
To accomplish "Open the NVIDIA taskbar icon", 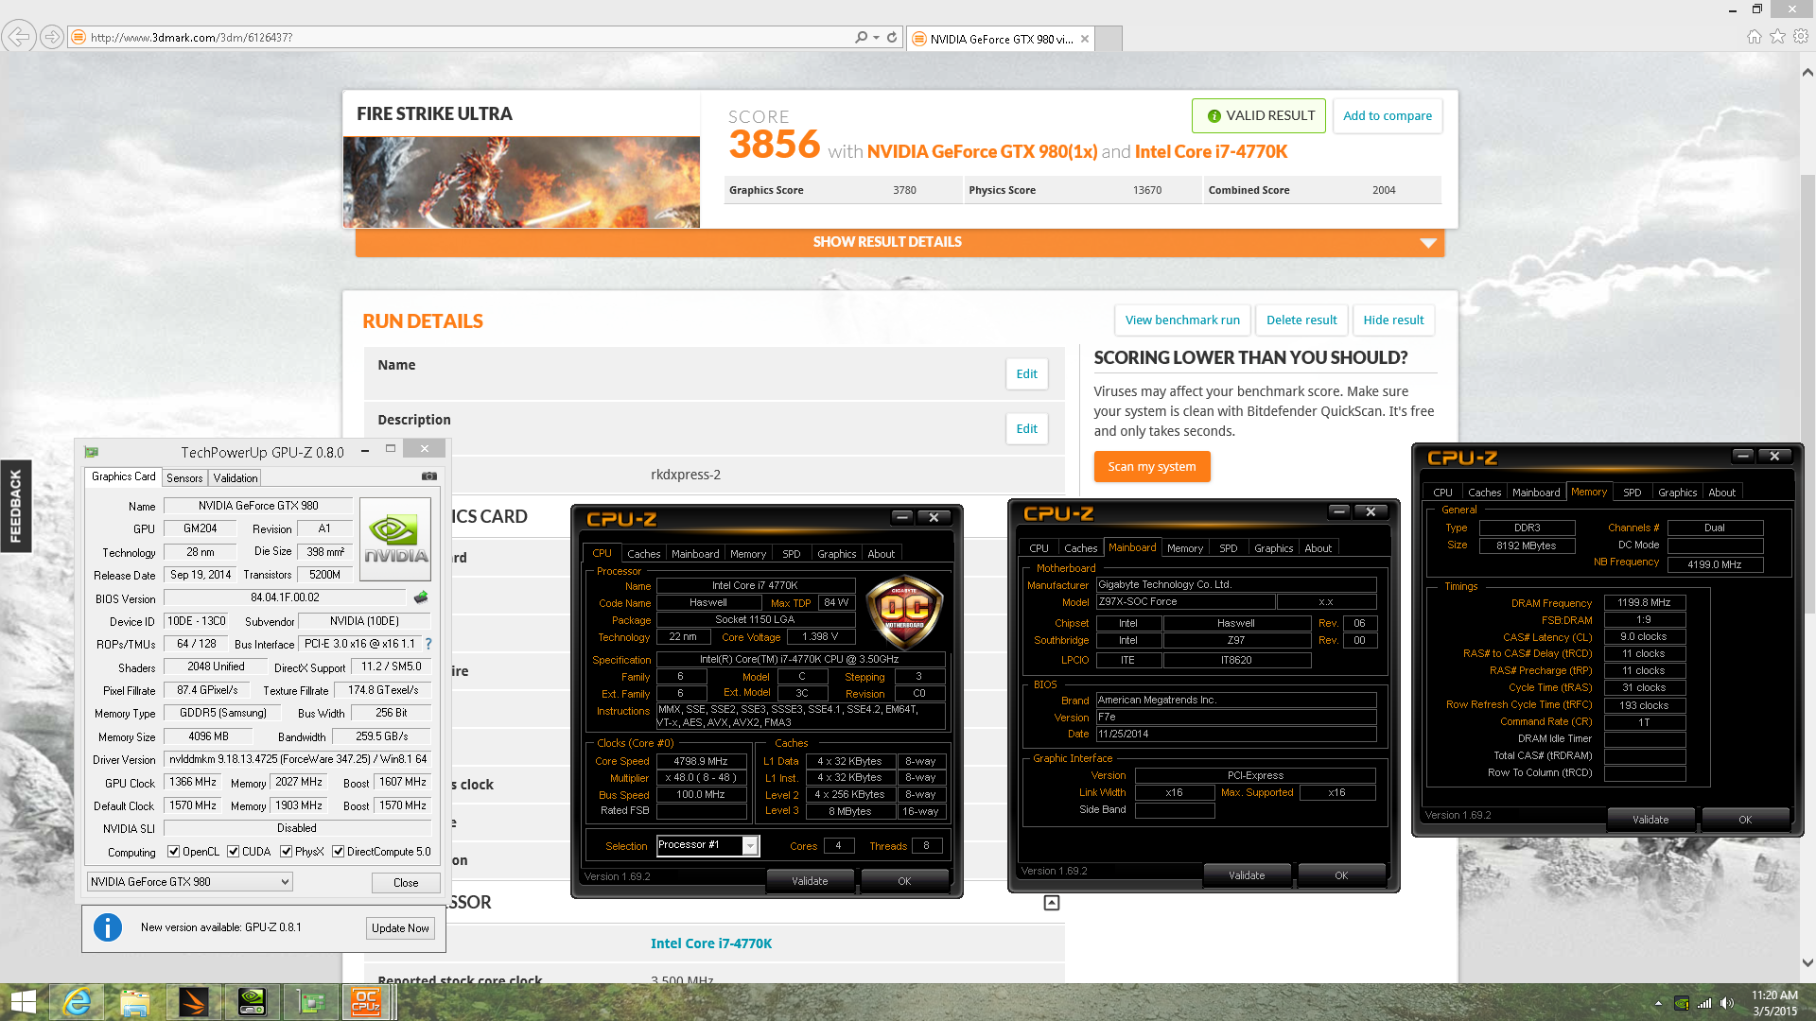I will 252,1002.
